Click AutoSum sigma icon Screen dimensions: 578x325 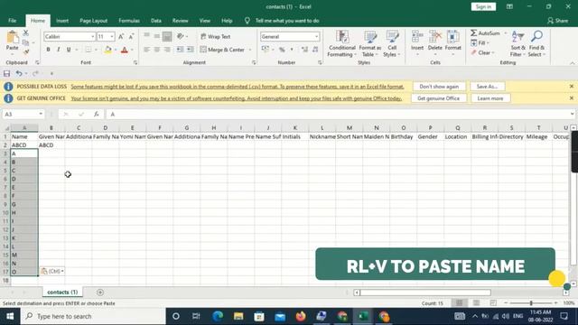coord(473,33)
